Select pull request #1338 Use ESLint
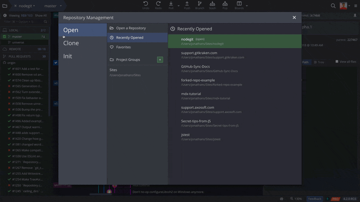This screenshot has width=360, height=202. tap(25, 156)
